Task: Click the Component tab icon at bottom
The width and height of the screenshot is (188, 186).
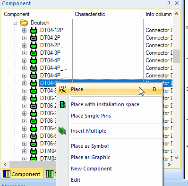Action: click(x=7, y=174)
